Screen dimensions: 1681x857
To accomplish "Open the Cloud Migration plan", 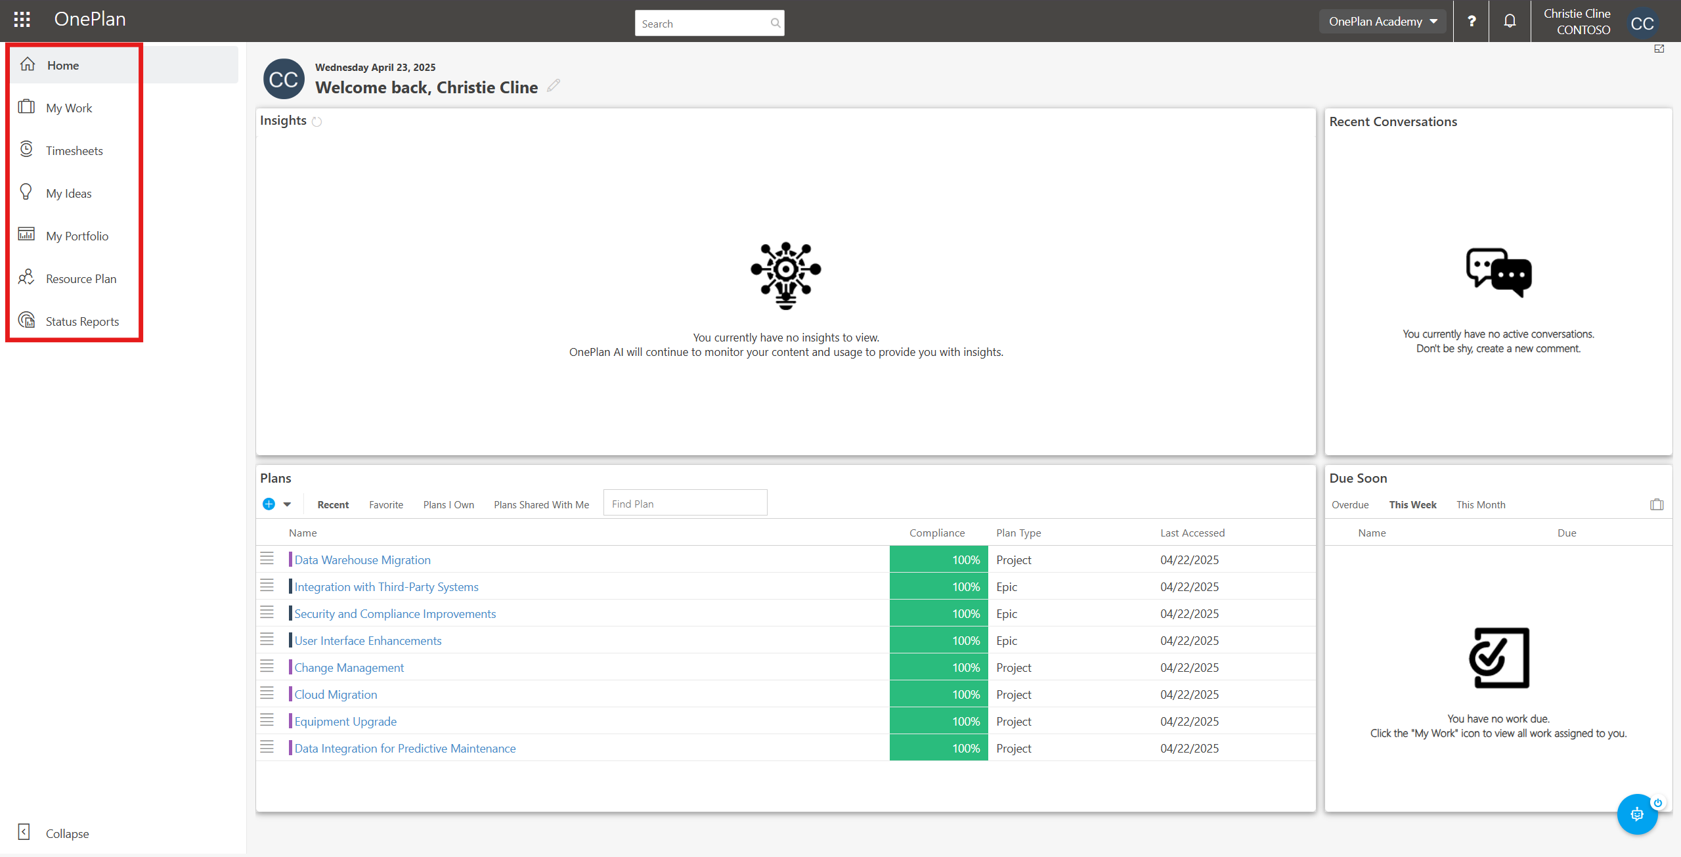I will (x=336, y=694).
